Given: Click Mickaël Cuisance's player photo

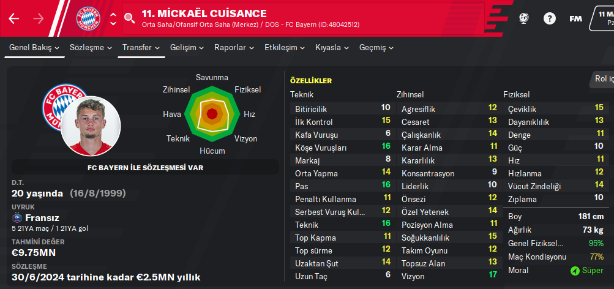Looking at the screenshot, I should [x=91, y=126].
